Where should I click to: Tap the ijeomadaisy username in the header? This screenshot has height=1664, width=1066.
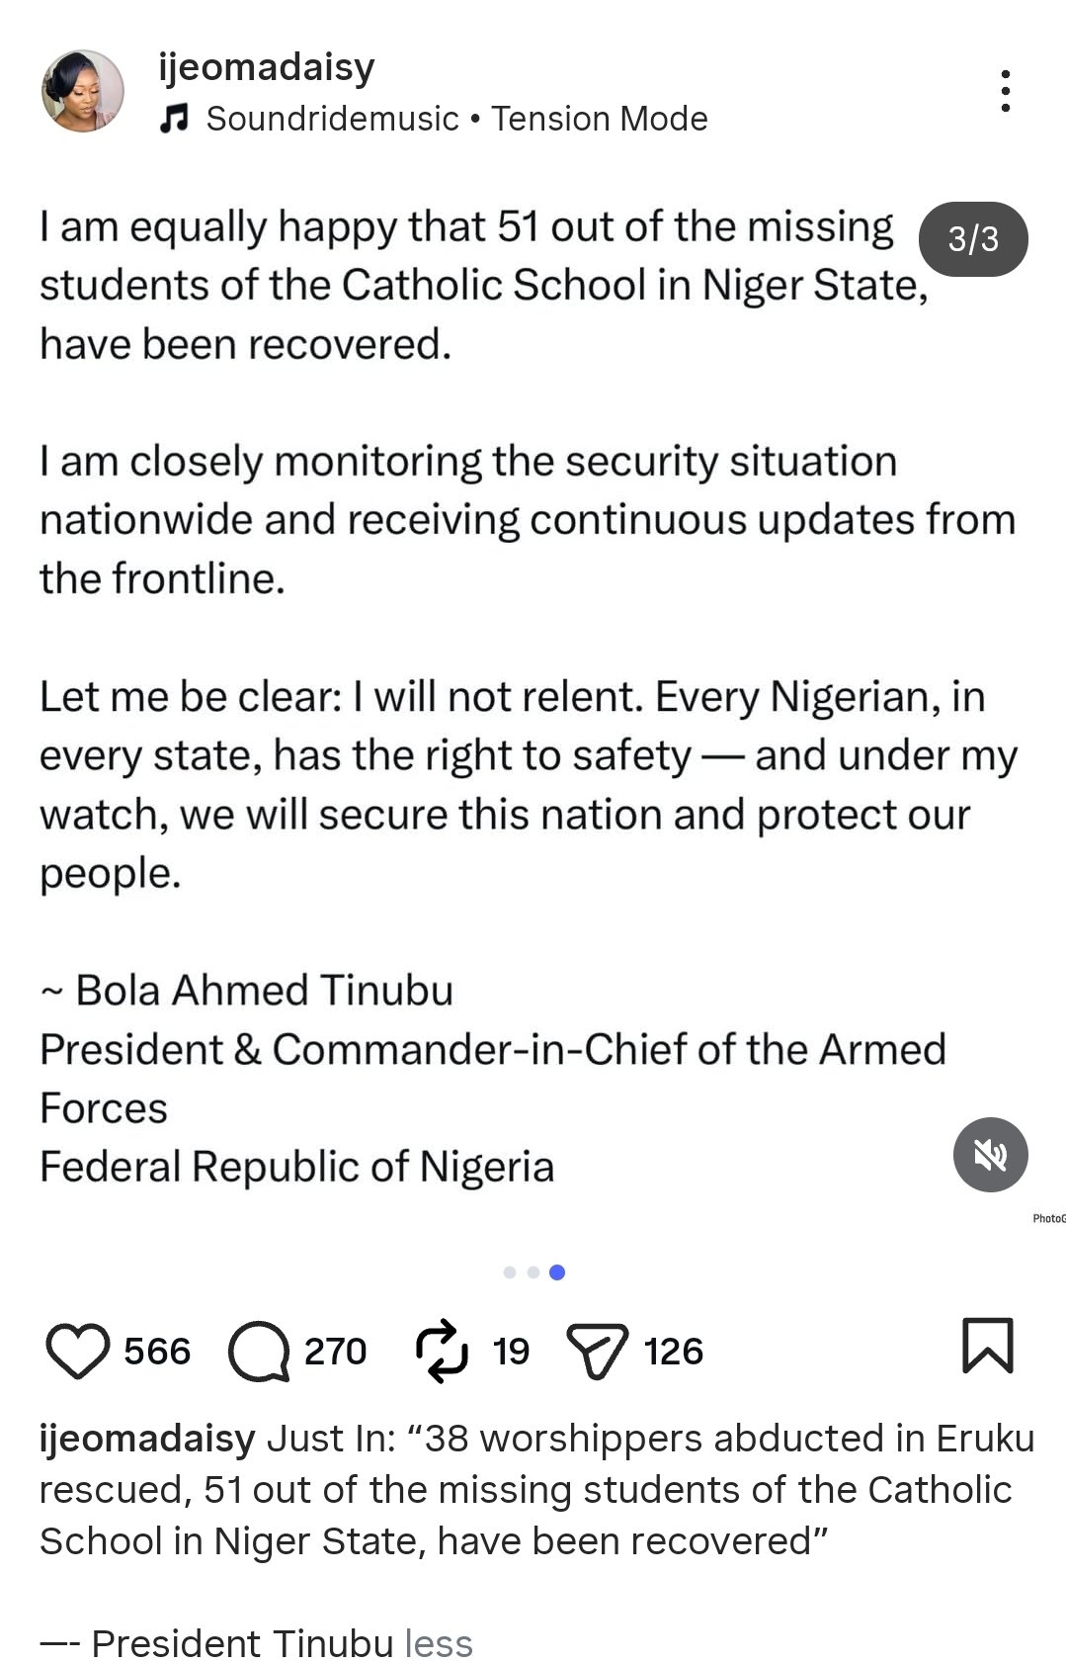267,67
